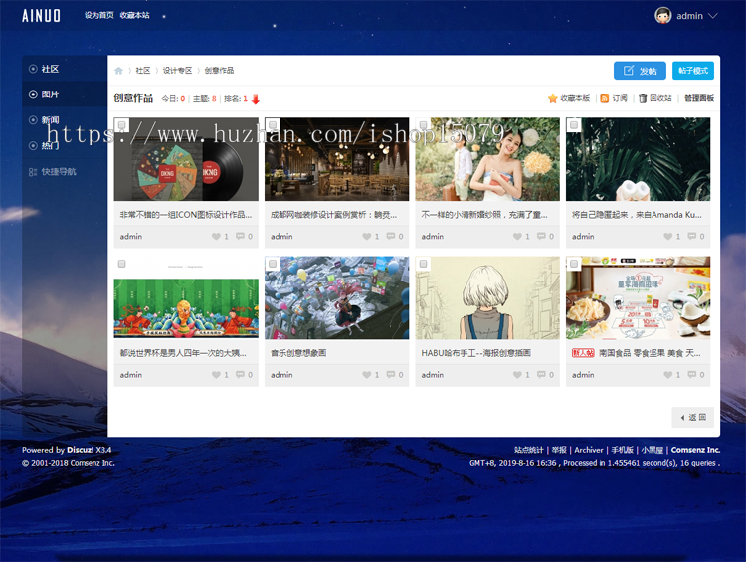Tick checkbox on 音乐创意想象画 card
The width and height of the screenshot is (746, 562).
coord(273,264)
